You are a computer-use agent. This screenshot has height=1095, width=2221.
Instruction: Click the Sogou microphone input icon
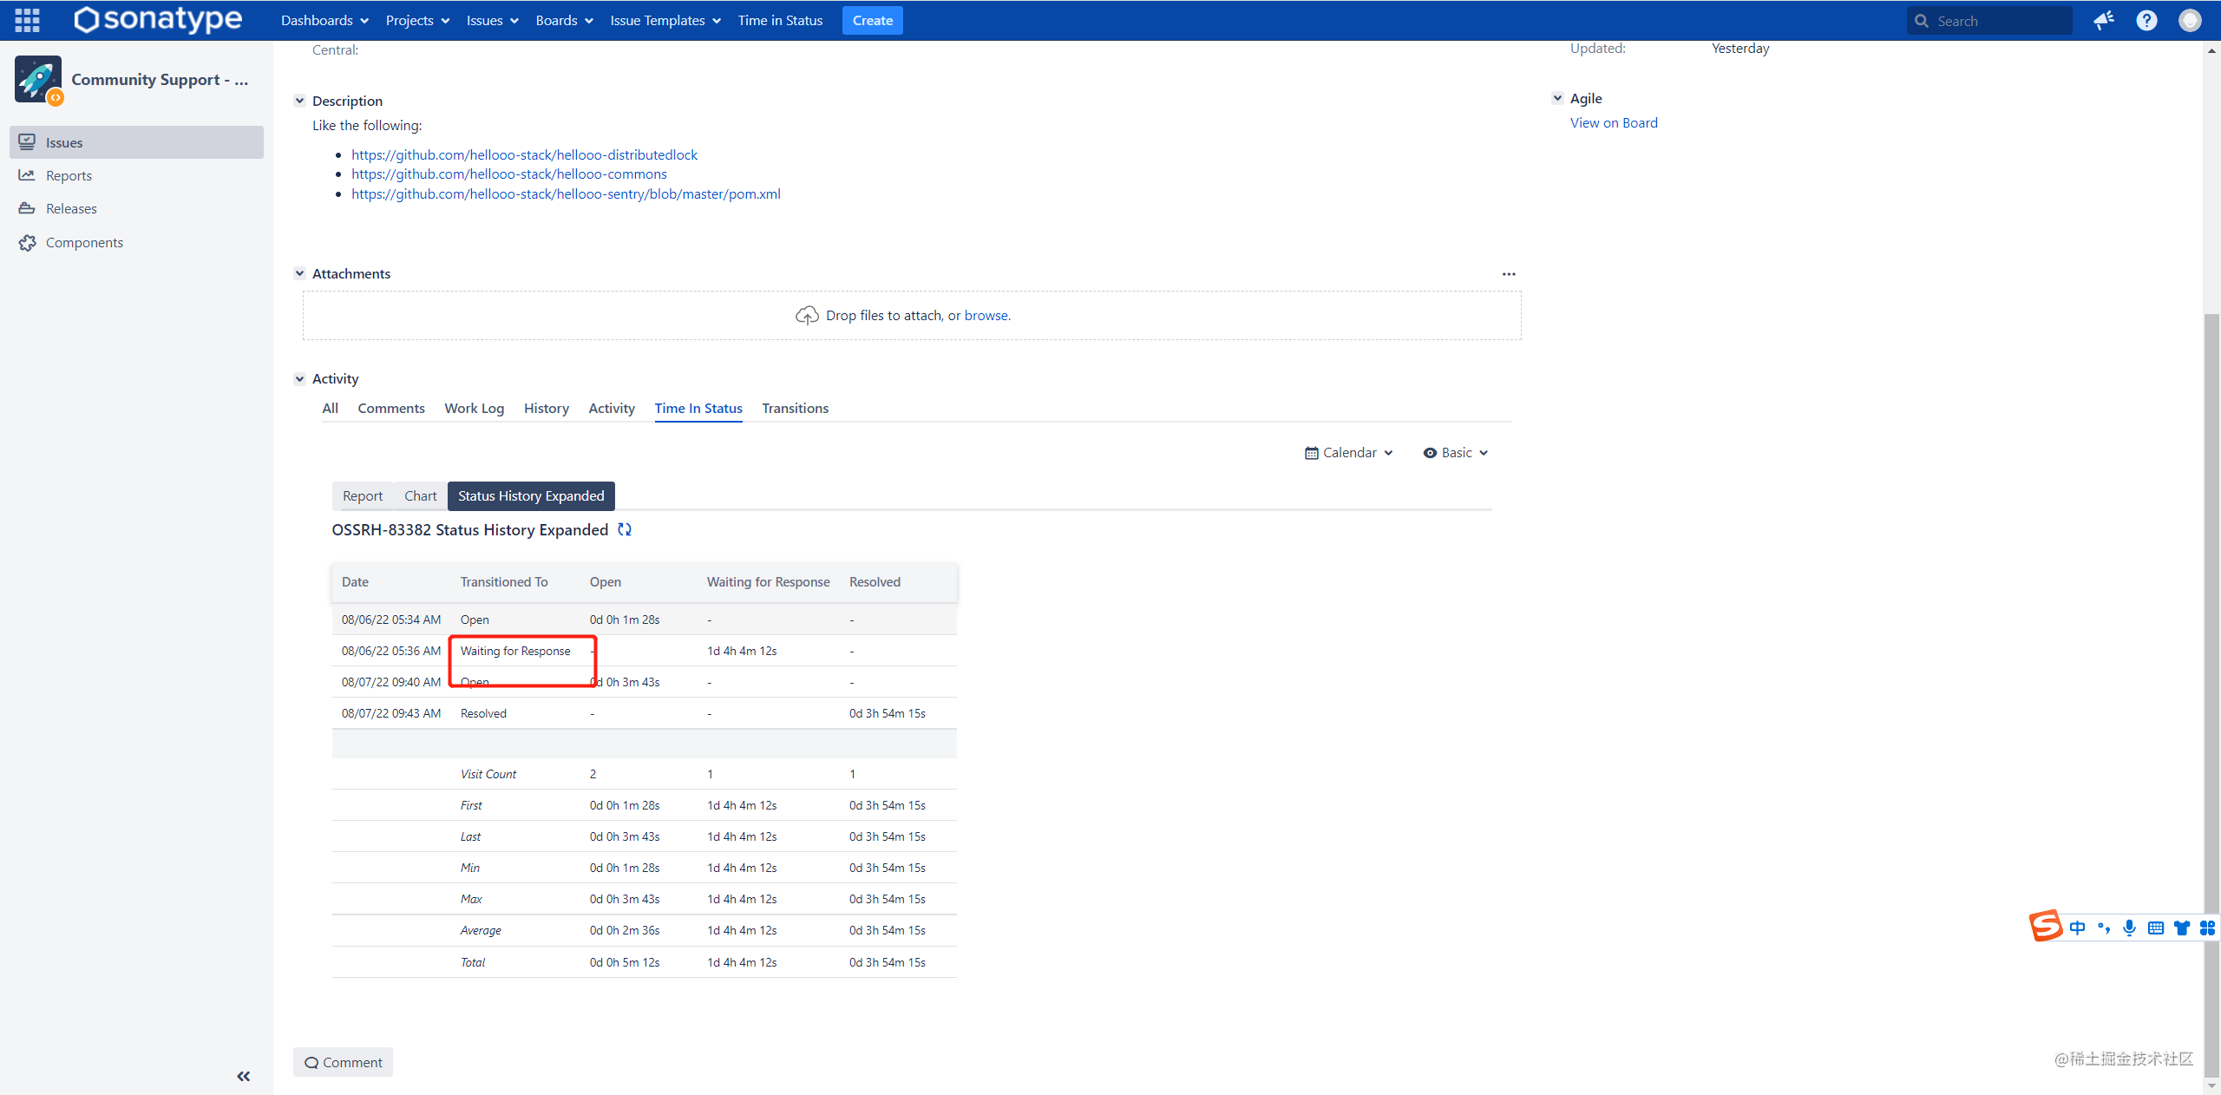pos(2129,928)
